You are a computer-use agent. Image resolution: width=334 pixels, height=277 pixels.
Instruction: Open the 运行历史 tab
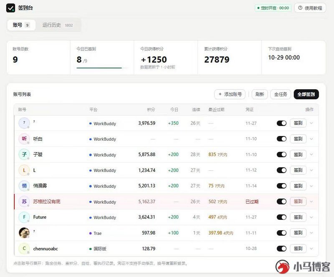point(58,25)
